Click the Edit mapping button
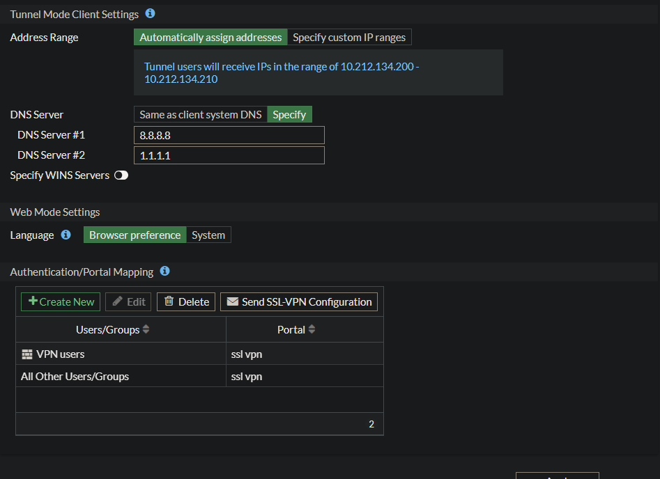Viewport: 660px width, 479px height. coord(128,301)
